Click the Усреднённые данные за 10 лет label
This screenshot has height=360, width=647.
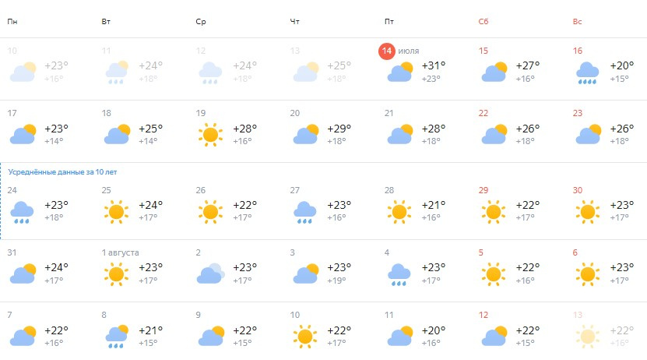point(62,171)
